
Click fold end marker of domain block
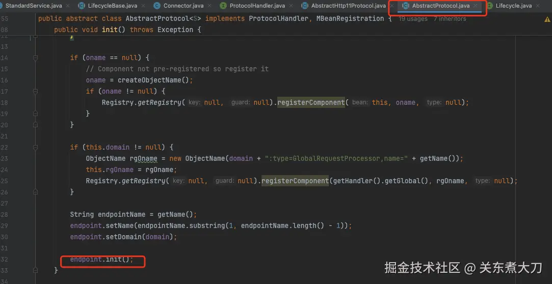(35, 192)
